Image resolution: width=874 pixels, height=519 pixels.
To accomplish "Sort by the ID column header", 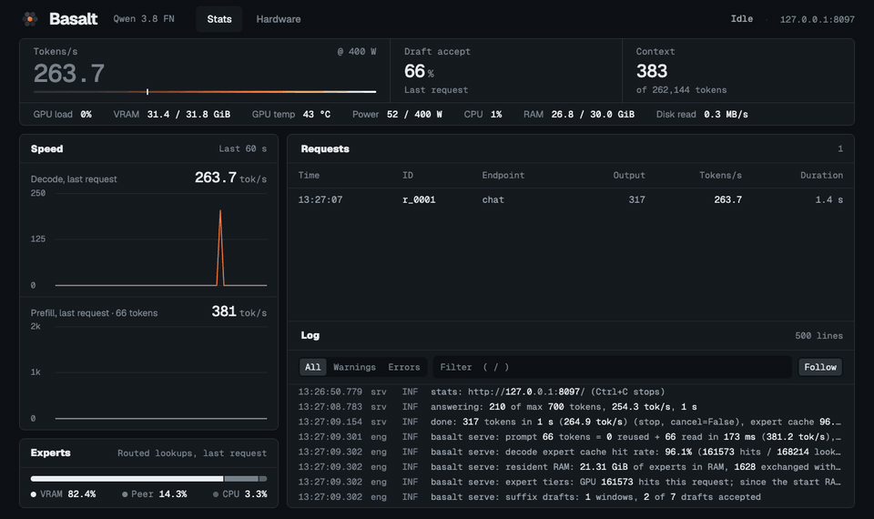I will [408, 175].
